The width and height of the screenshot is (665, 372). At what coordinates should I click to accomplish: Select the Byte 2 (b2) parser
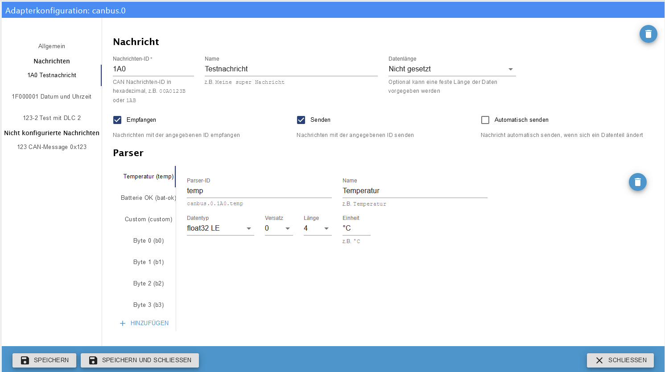148,284
